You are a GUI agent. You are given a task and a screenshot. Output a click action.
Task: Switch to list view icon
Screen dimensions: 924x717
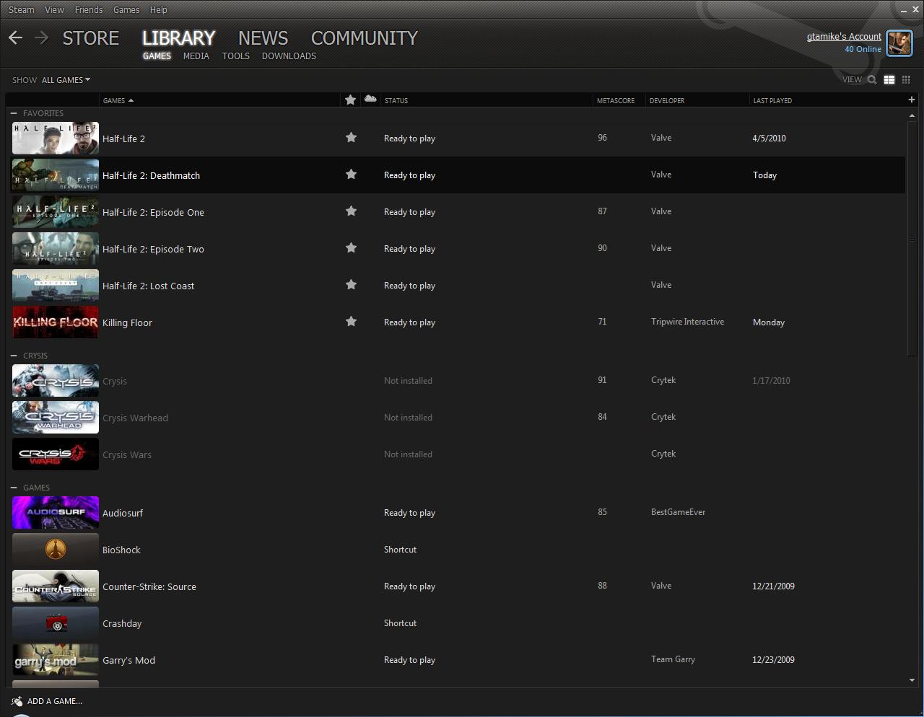pyautogui.click(x=889, y=80)
